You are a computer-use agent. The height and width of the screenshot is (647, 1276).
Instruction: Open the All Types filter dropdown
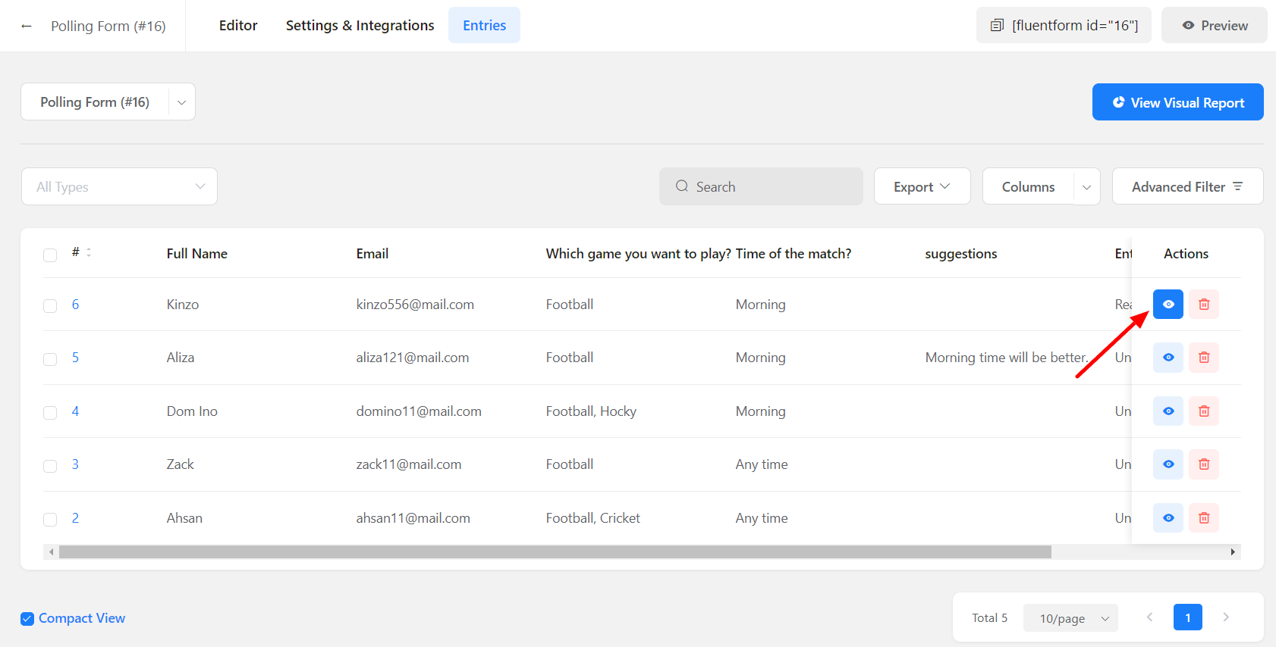pyautogui.click(x=119, y=186)
